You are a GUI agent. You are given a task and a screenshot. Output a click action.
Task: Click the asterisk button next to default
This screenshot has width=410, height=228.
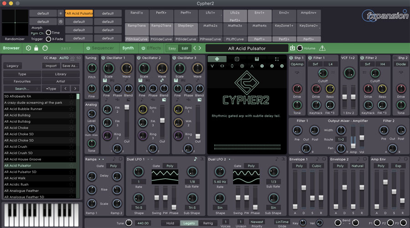click(x=61, y=13)
